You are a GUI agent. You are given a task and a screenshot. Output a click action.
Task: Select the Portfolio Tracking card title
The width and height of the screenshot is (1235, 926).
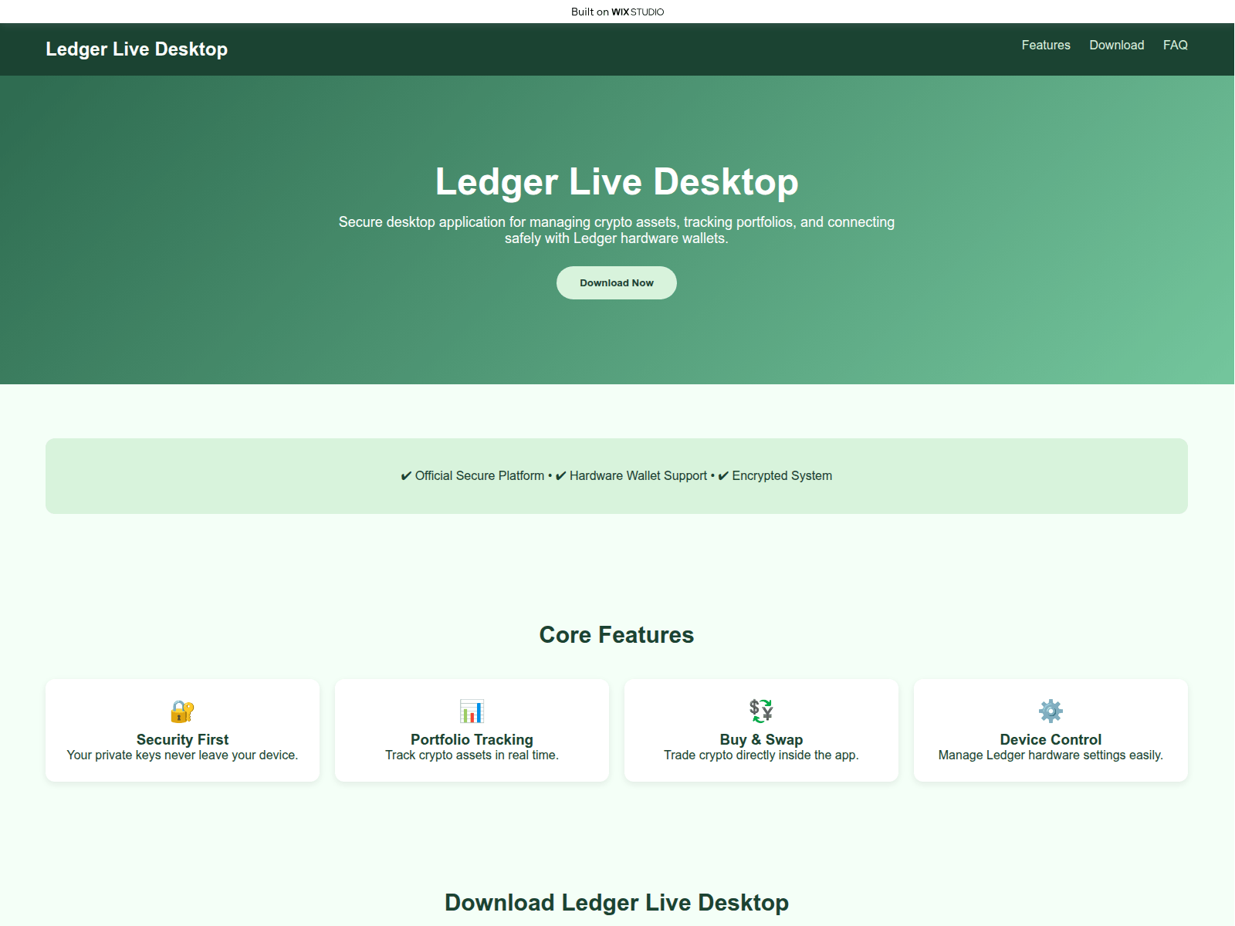pos(472,739)
